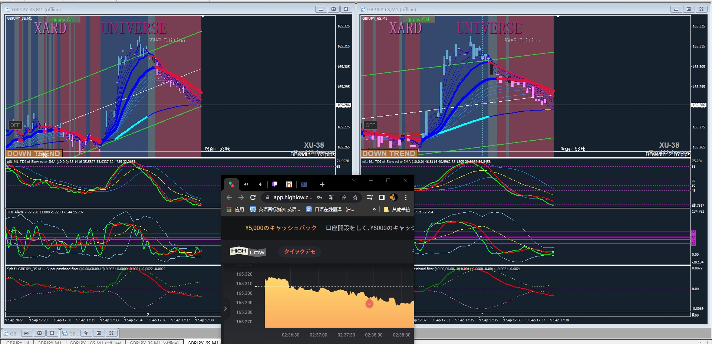Switch to the GBPJPY,M1 chart tab
This screenshot has width=712, height=344.
pyautogui.click(x=49, y=342)
